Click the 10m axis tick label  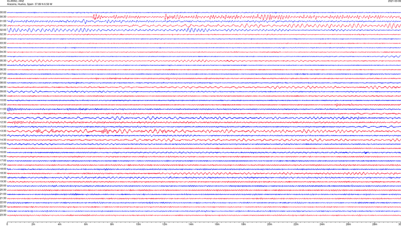138,224
